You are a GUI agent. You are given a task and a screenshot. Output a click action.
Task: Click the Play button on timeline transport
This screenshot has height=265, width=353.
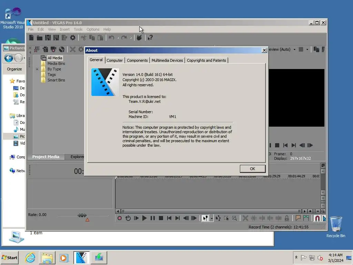coord(144,218)
